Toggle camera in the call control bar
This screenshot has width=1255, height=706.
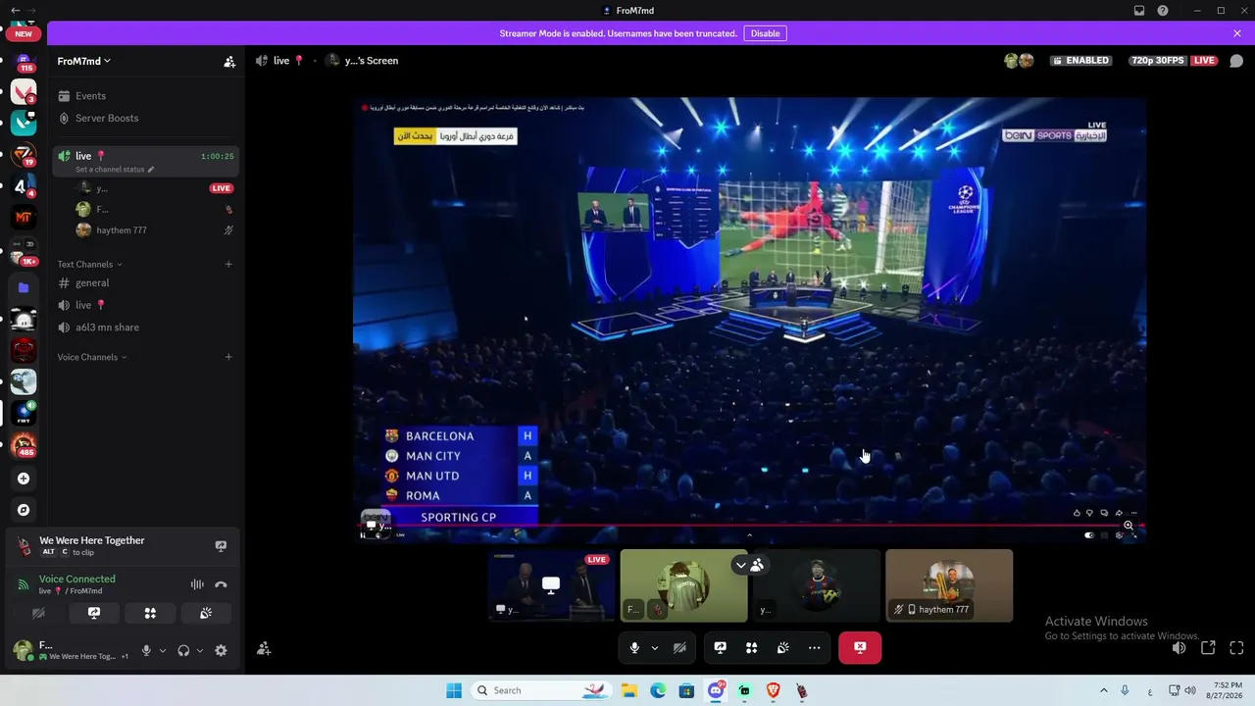(679, 647)
